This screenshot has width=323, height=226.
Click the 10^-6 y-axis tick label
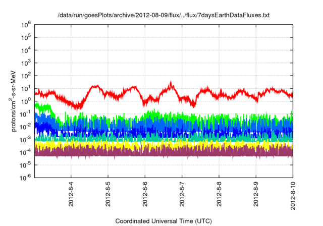pos(26,177)
